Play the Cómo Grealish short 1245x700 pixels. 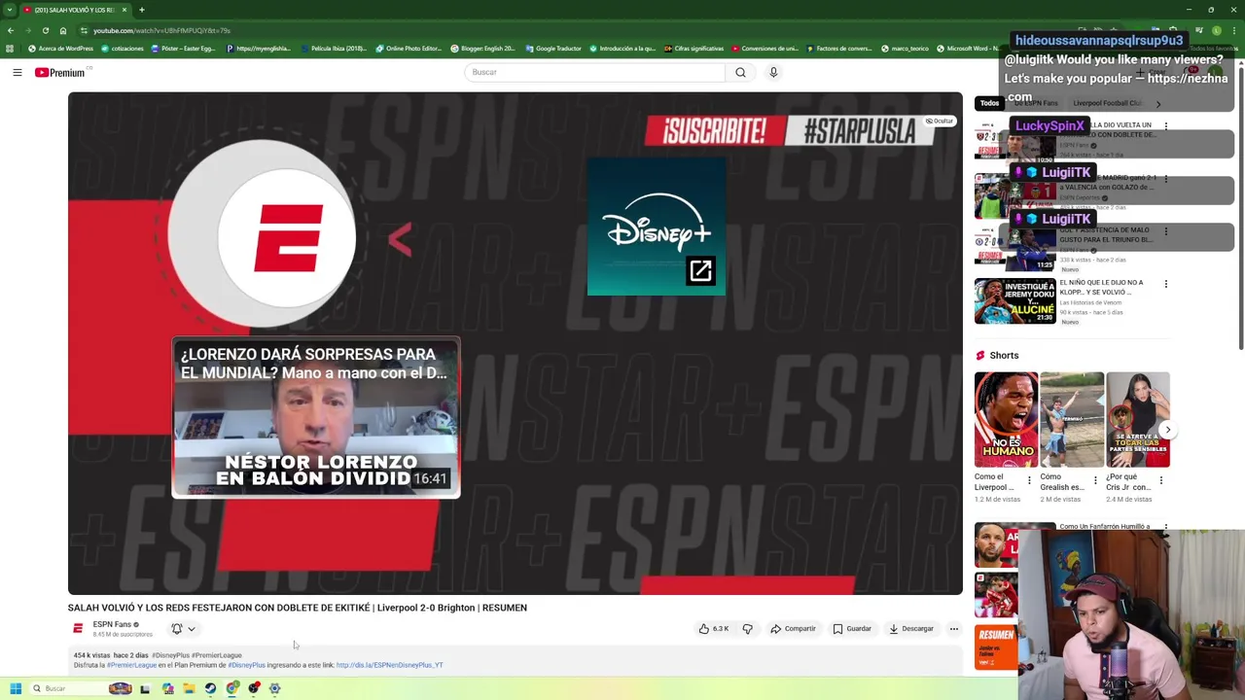(x=1072, y=419)
